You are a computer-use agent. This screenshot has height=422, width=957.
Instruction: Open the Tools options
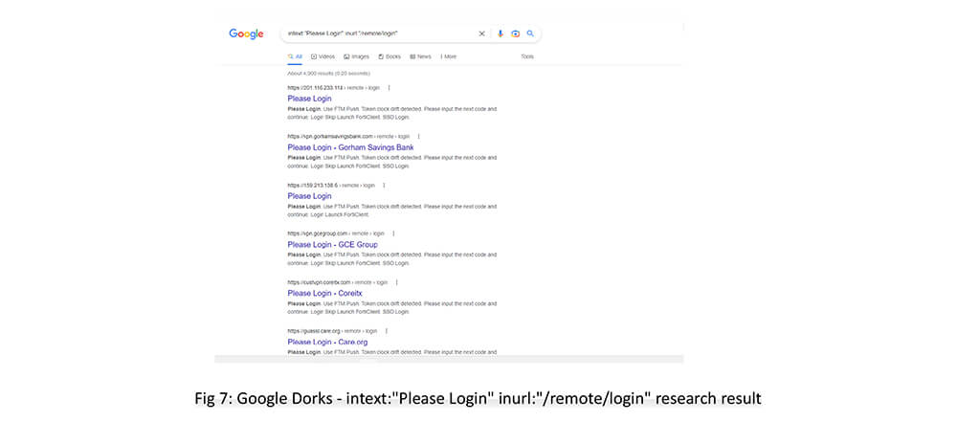[x=526, y=56]
